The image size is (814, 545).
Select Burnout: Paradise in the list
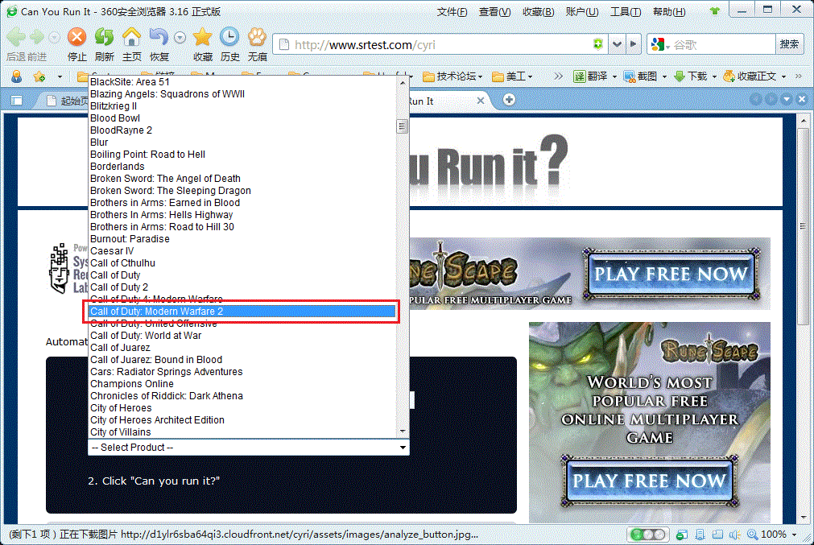click(242, 239)
